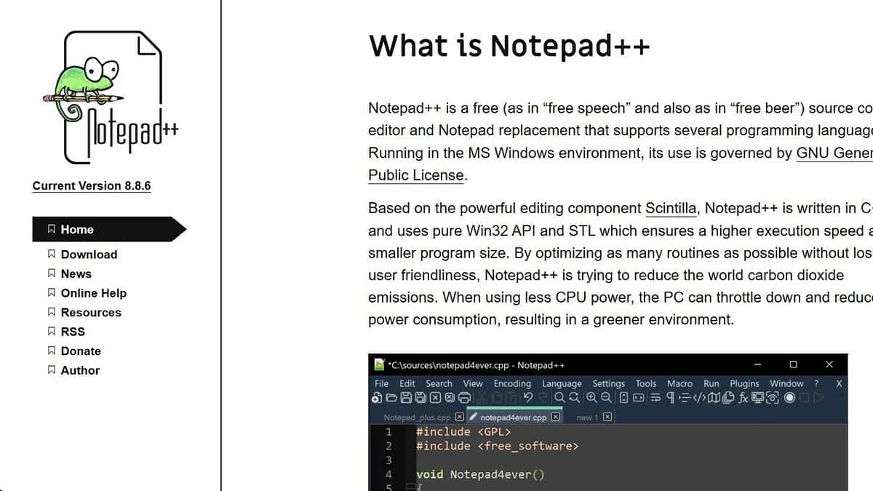Open the Function List fx icon
Image resolution: width=873 pixels, height=491 pixels.
pyautogui.click(x=744, y=398)
